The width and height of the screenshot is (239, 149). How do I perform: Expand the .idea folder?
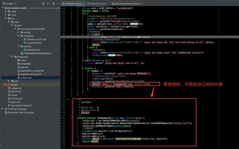tap(6, 11)
